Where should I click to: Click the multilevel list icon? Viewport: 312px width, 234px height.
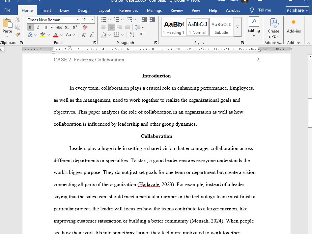pyautogui.click(x=129, y=20)
